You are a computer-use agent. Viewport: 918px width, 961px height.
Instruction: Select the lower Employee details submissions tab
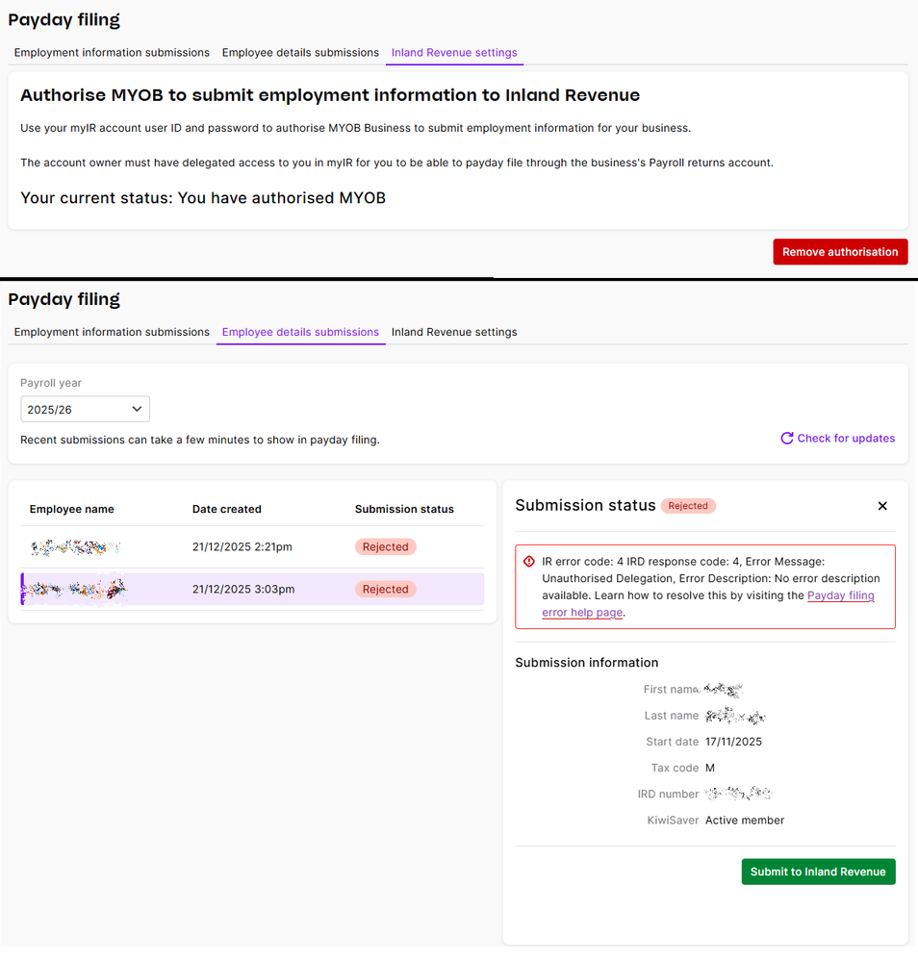(x=300, y=332)
